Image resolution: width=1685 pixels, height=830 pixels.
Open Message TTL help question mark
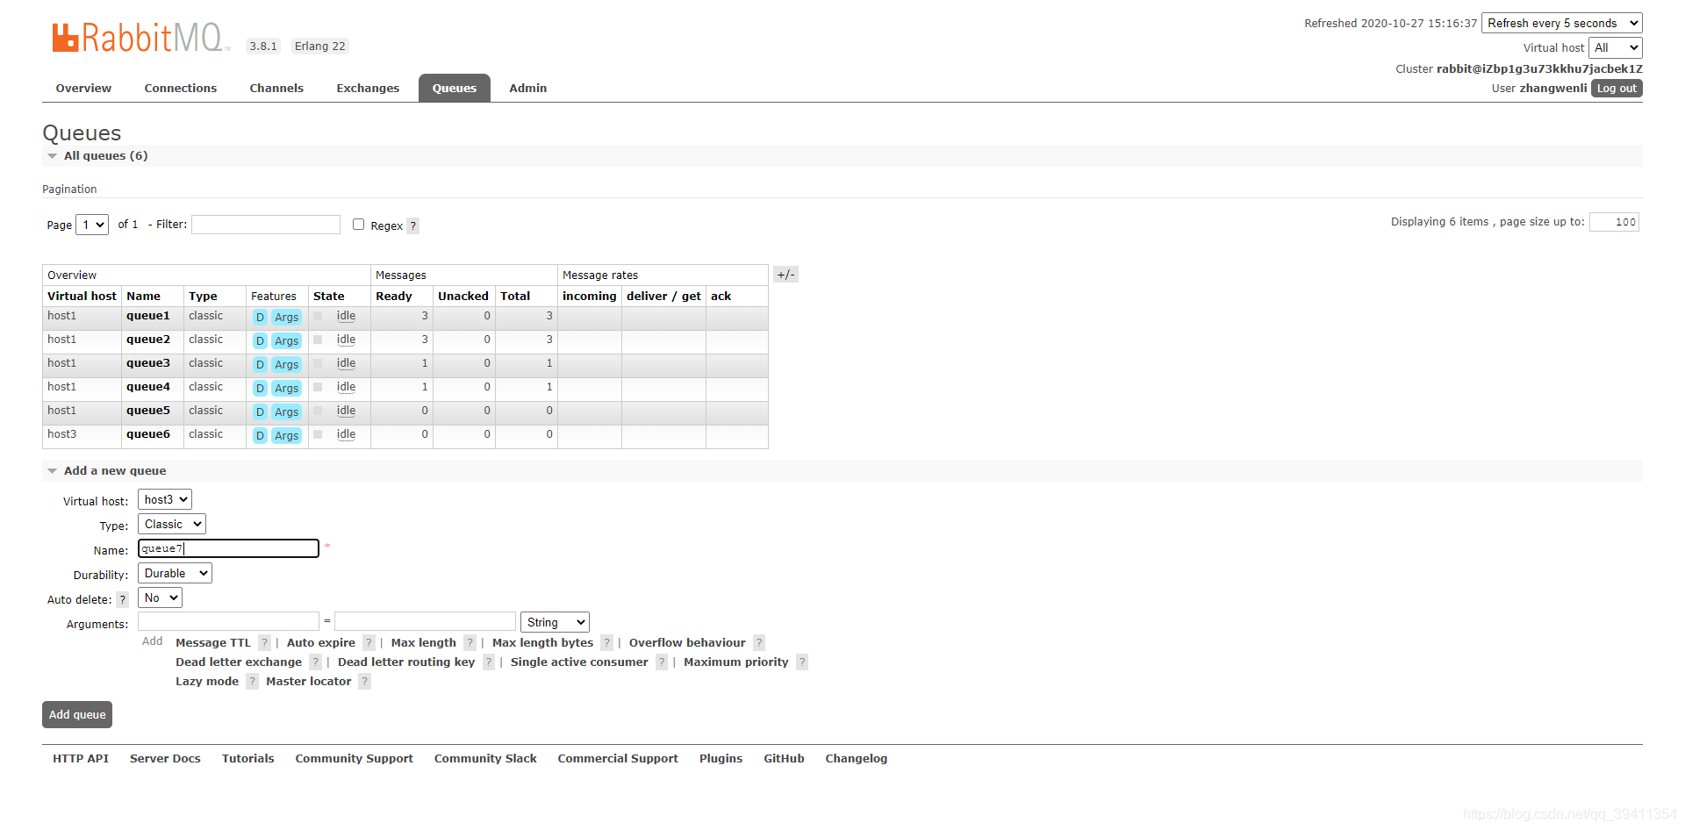264,643
